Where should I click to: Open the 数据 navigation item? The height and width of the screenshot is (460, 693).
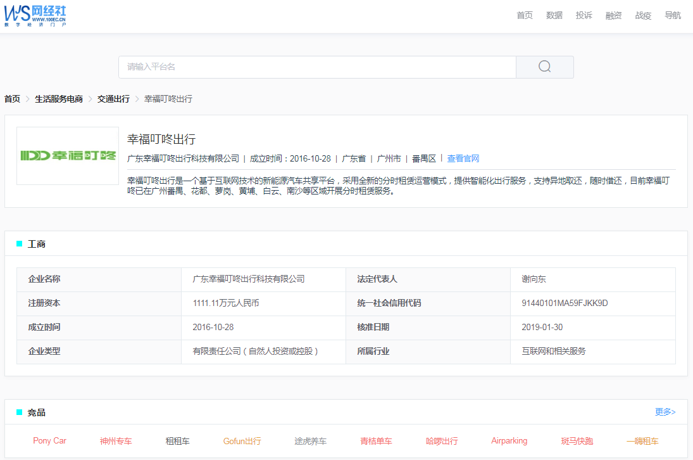pyautogui.click(x=554, y=15)
